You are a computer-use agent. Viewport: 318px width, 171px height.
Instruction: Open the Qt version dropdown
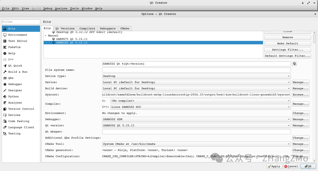196,125
